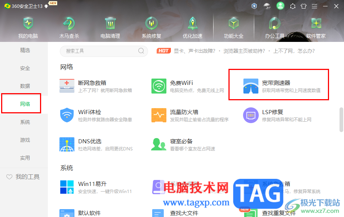
Task: Open 电脑清理 trash bin icon
Action: [110, 23]
